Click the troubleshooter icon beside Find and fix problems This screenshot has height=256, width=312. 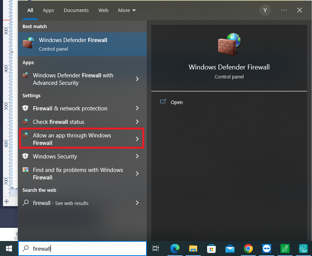tap(25, 170)
